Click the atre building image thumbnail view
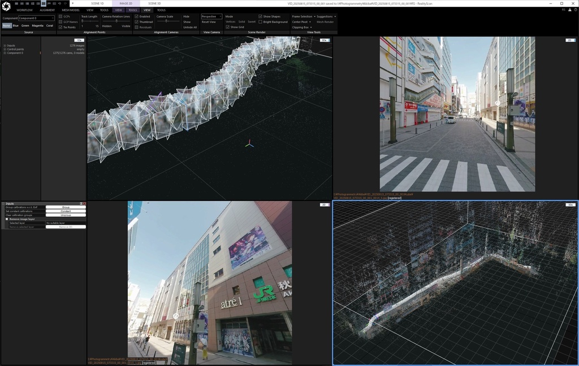The image size is (579, 366). [210, 282]
